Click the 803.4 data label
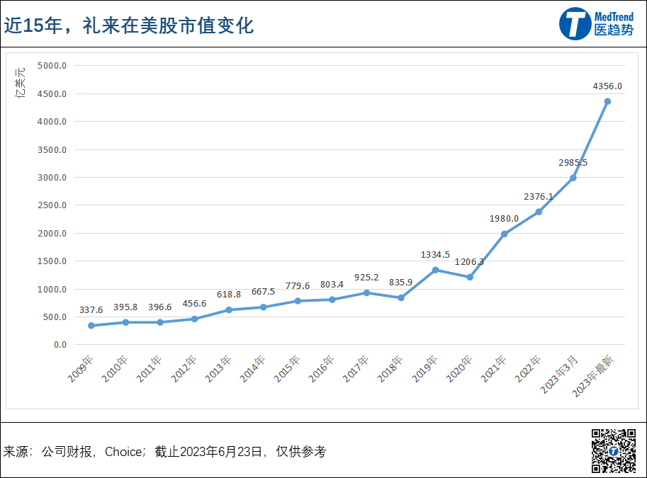647x478 pixels. (x=332, y=285)
